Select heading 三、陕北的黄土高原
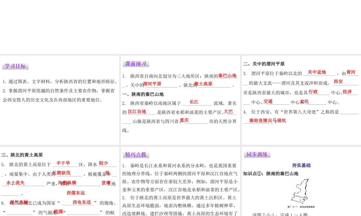Image resolution: width=361 pixels, height=216 pixels. (x=22, y=155)
